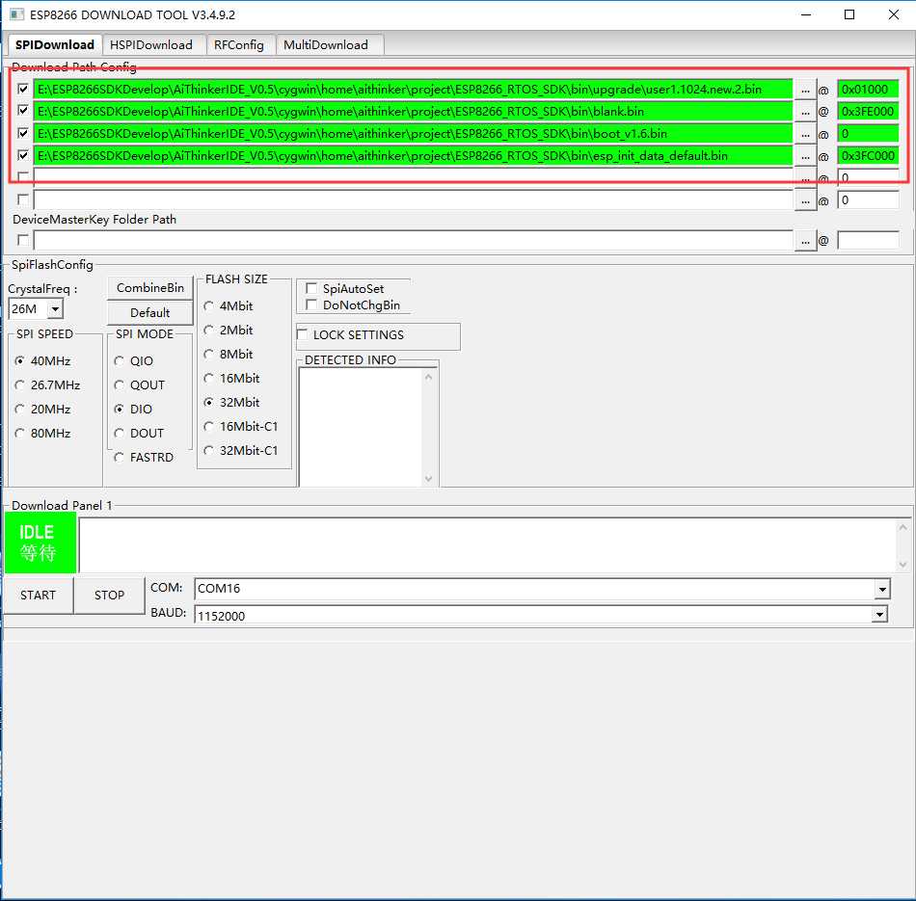The image size is (916, 901).
Task: Toggle the LOCK SETTINGS checkbox
Action: [303, 334]
